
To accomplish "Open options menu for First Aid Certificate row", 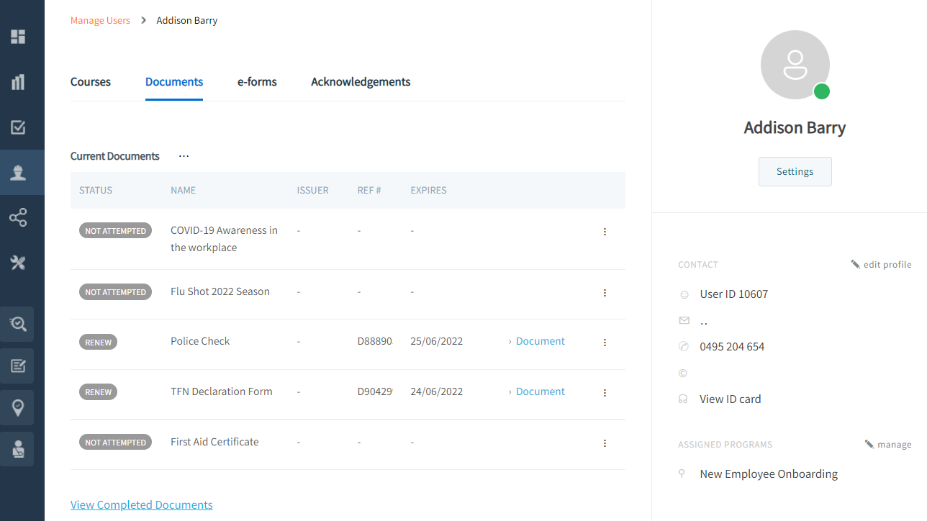I will tap(605, 443).
